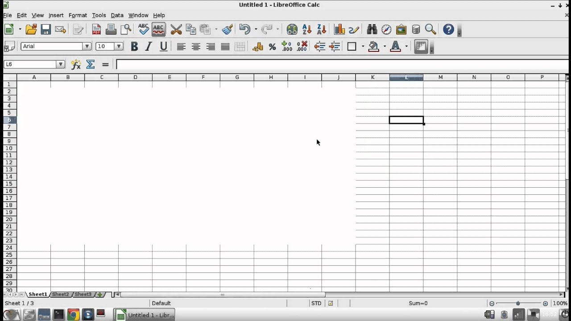
Task: Justify cell text
Action: coord(225,46)
